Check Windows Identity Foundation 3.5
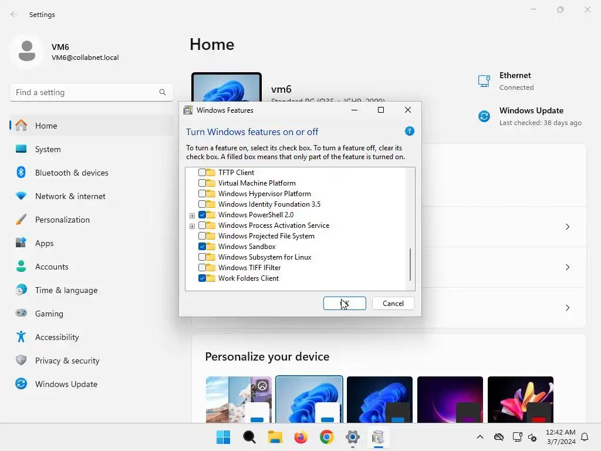Image resolution: width=601 pixels, height=451 pixels. (x=202, y=204)
